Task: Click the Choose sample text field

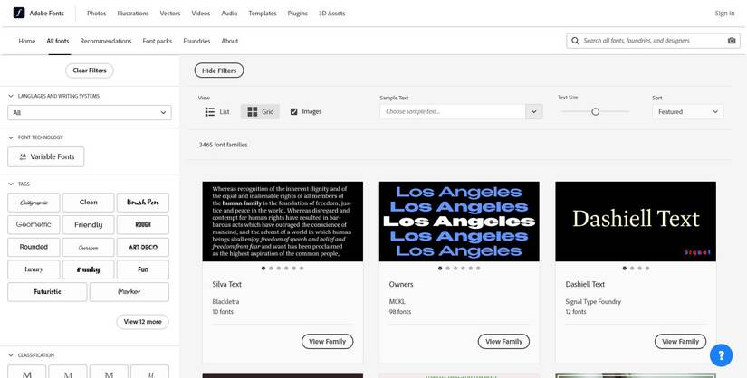Action: pyautogui.click(x=453, y=112)
